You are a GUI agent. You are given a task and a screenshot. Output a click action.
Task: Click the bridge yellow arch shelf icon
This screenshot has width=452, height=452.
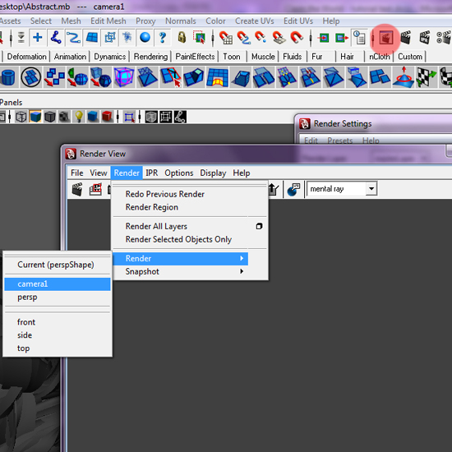click(x=217, y=77)
